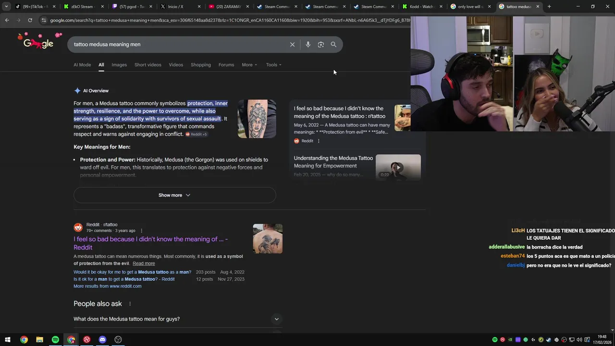Image resolution: width=615 pixels, height=346 pixels.
Task: Close the 'tattoo medusa' browser tab
Action: (538, 7)
